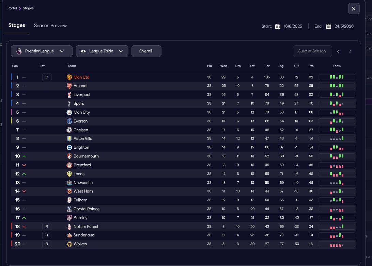Click the Man Utd club crest
This screenshot has height=266, width=372.
click(x=69, y=77)
